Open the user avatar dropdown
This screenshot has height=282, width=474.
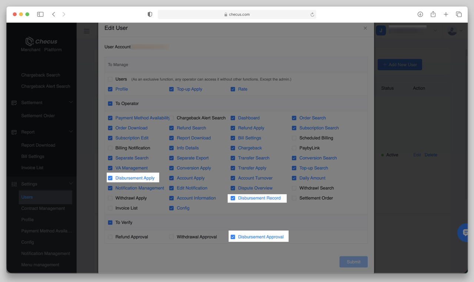(455, 31)
